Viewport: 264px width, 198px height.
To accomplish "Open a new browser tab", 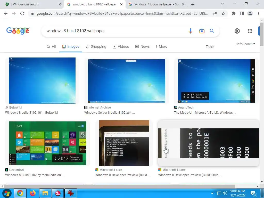I will coord(193,4).
